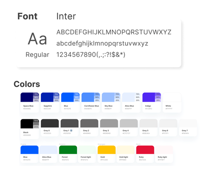Click the '#FAFAFA' hex code
Viewport: 205px width, 171px height.
click(185, 133)
